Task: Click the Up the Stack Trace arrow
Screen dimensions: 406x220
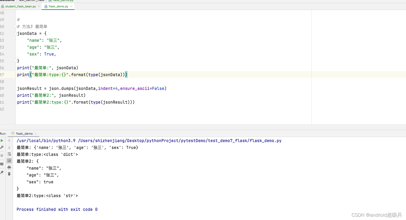Action: coord(9,141)
